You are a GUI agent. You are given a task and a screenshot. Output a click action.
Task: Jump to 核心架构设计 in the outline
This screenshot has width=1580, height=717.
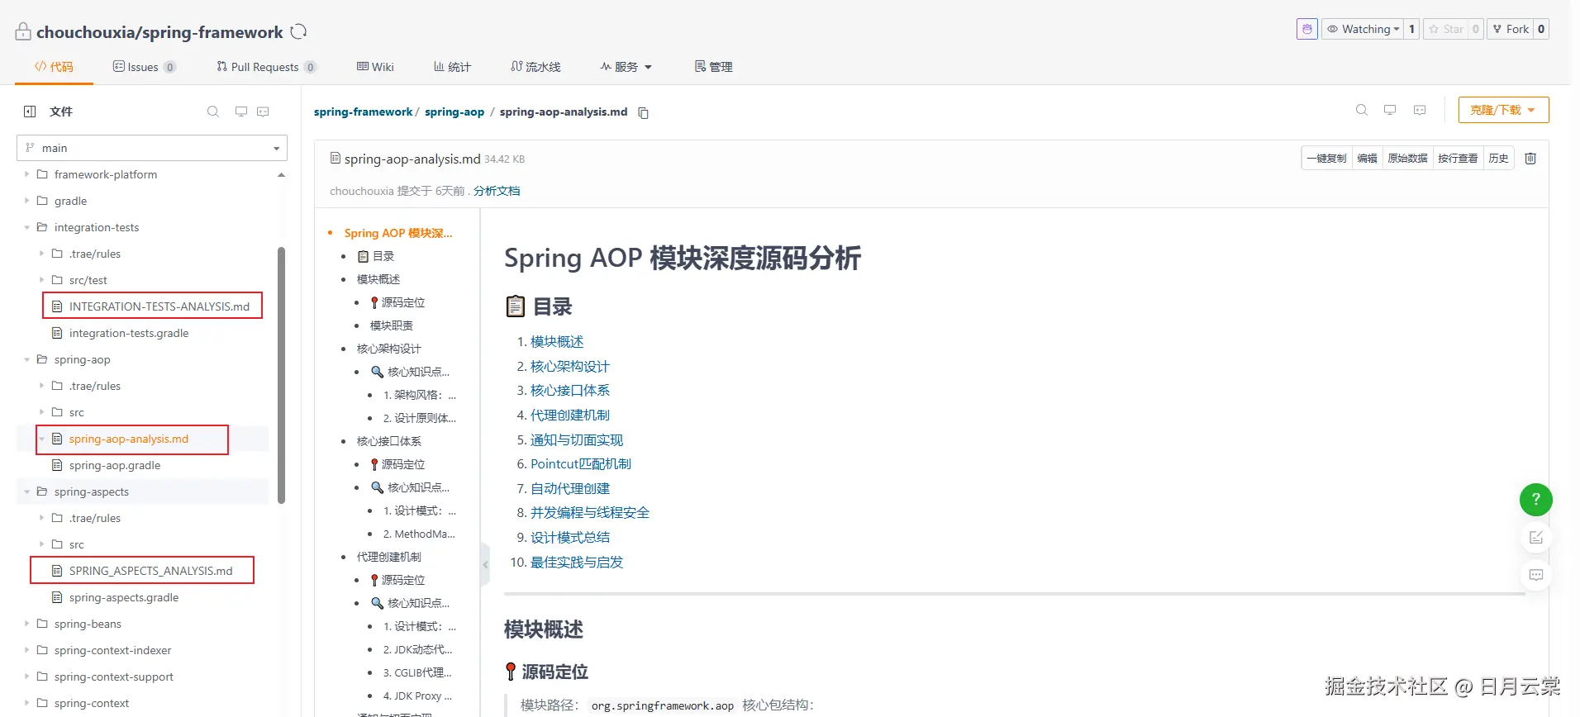pyautogui.click(x=388, y=349)
